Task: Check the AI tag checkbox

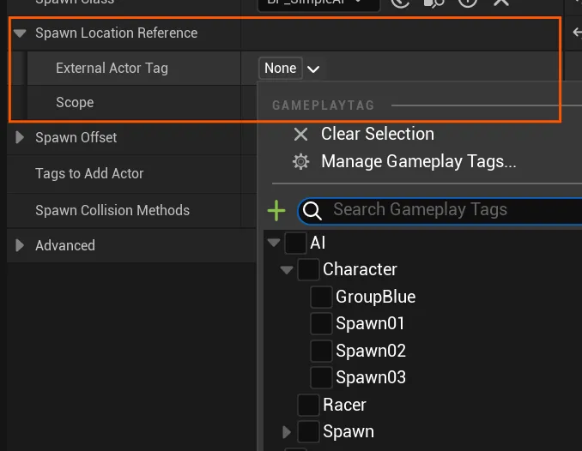Action: [295, 243]
